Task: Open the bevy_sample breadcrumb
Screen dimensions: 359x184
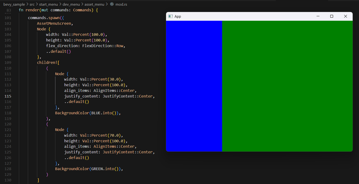Action: (x=14, y=4)
